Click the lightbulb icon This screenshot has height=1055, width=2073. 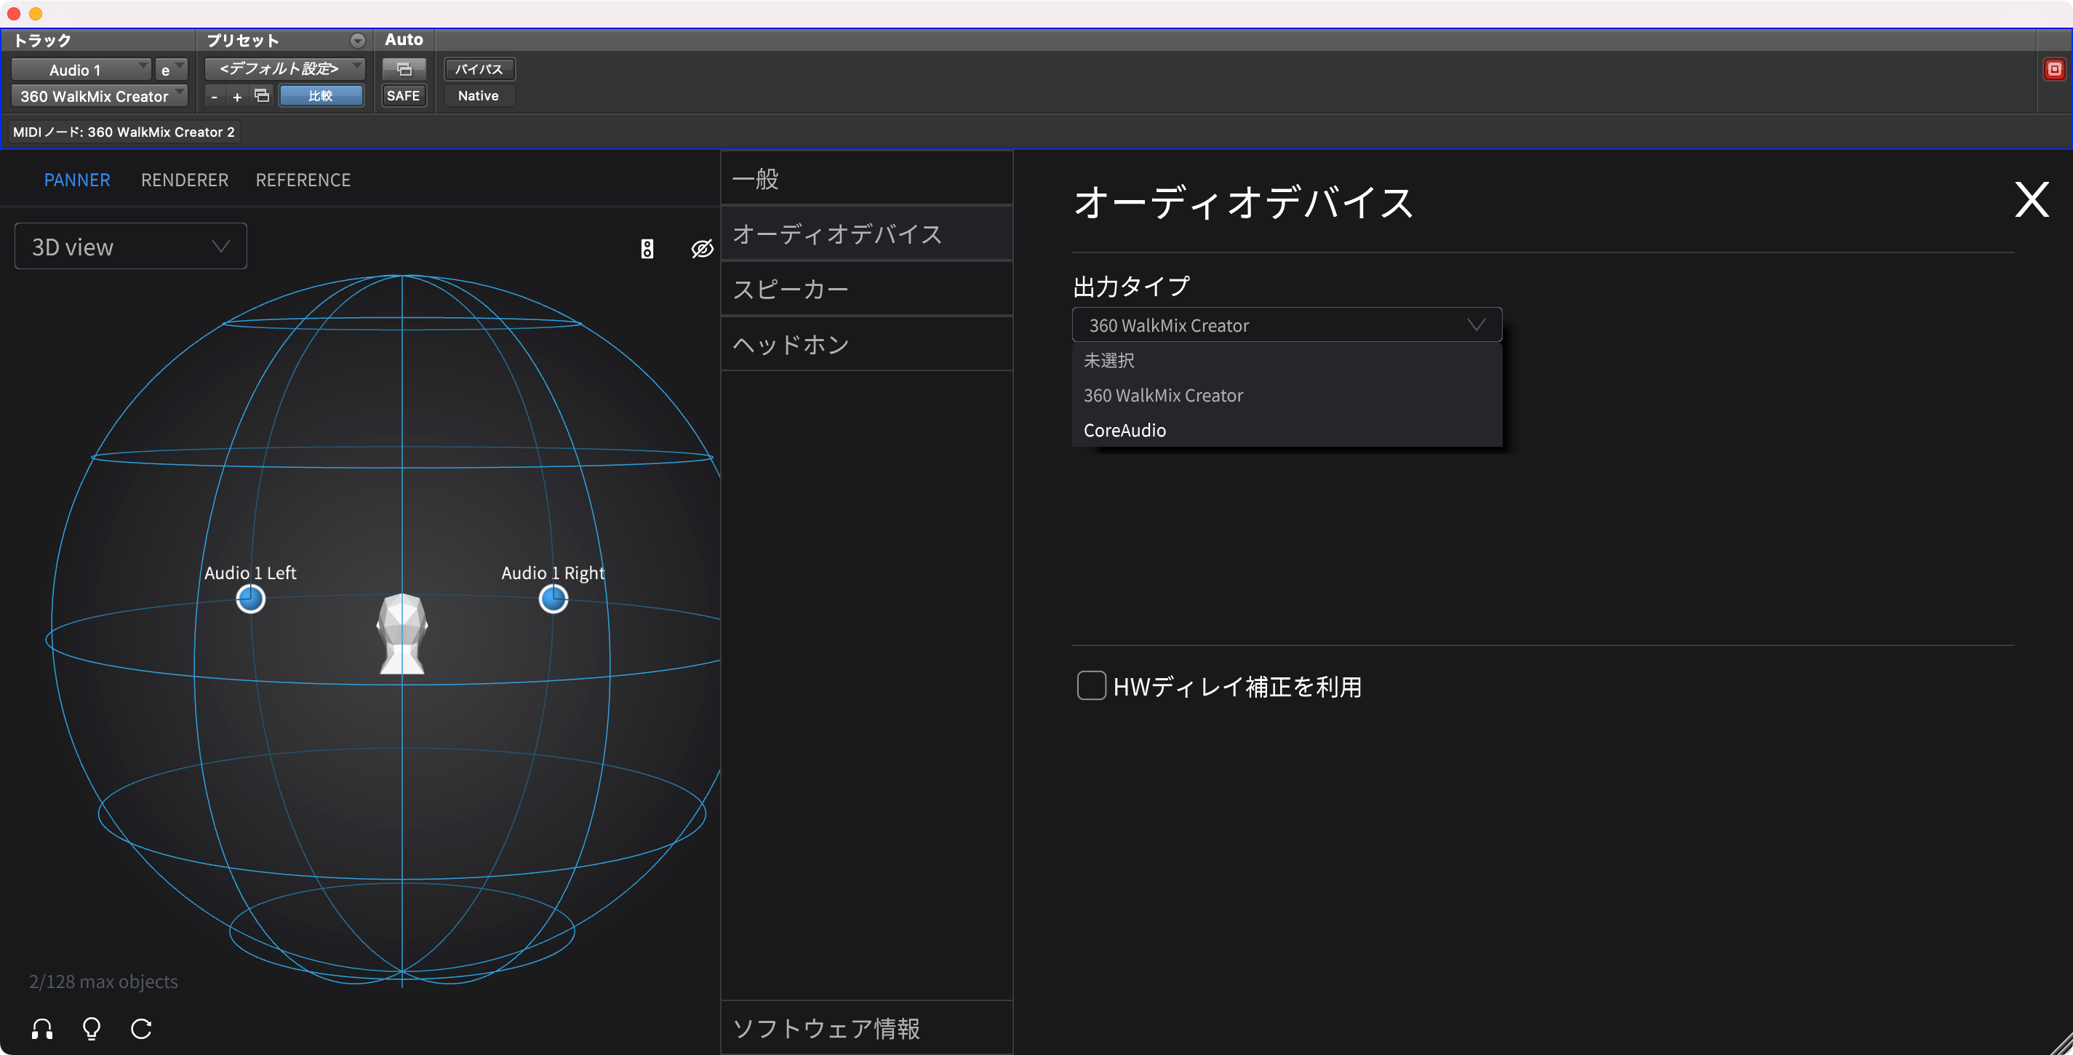point(92,1029)
